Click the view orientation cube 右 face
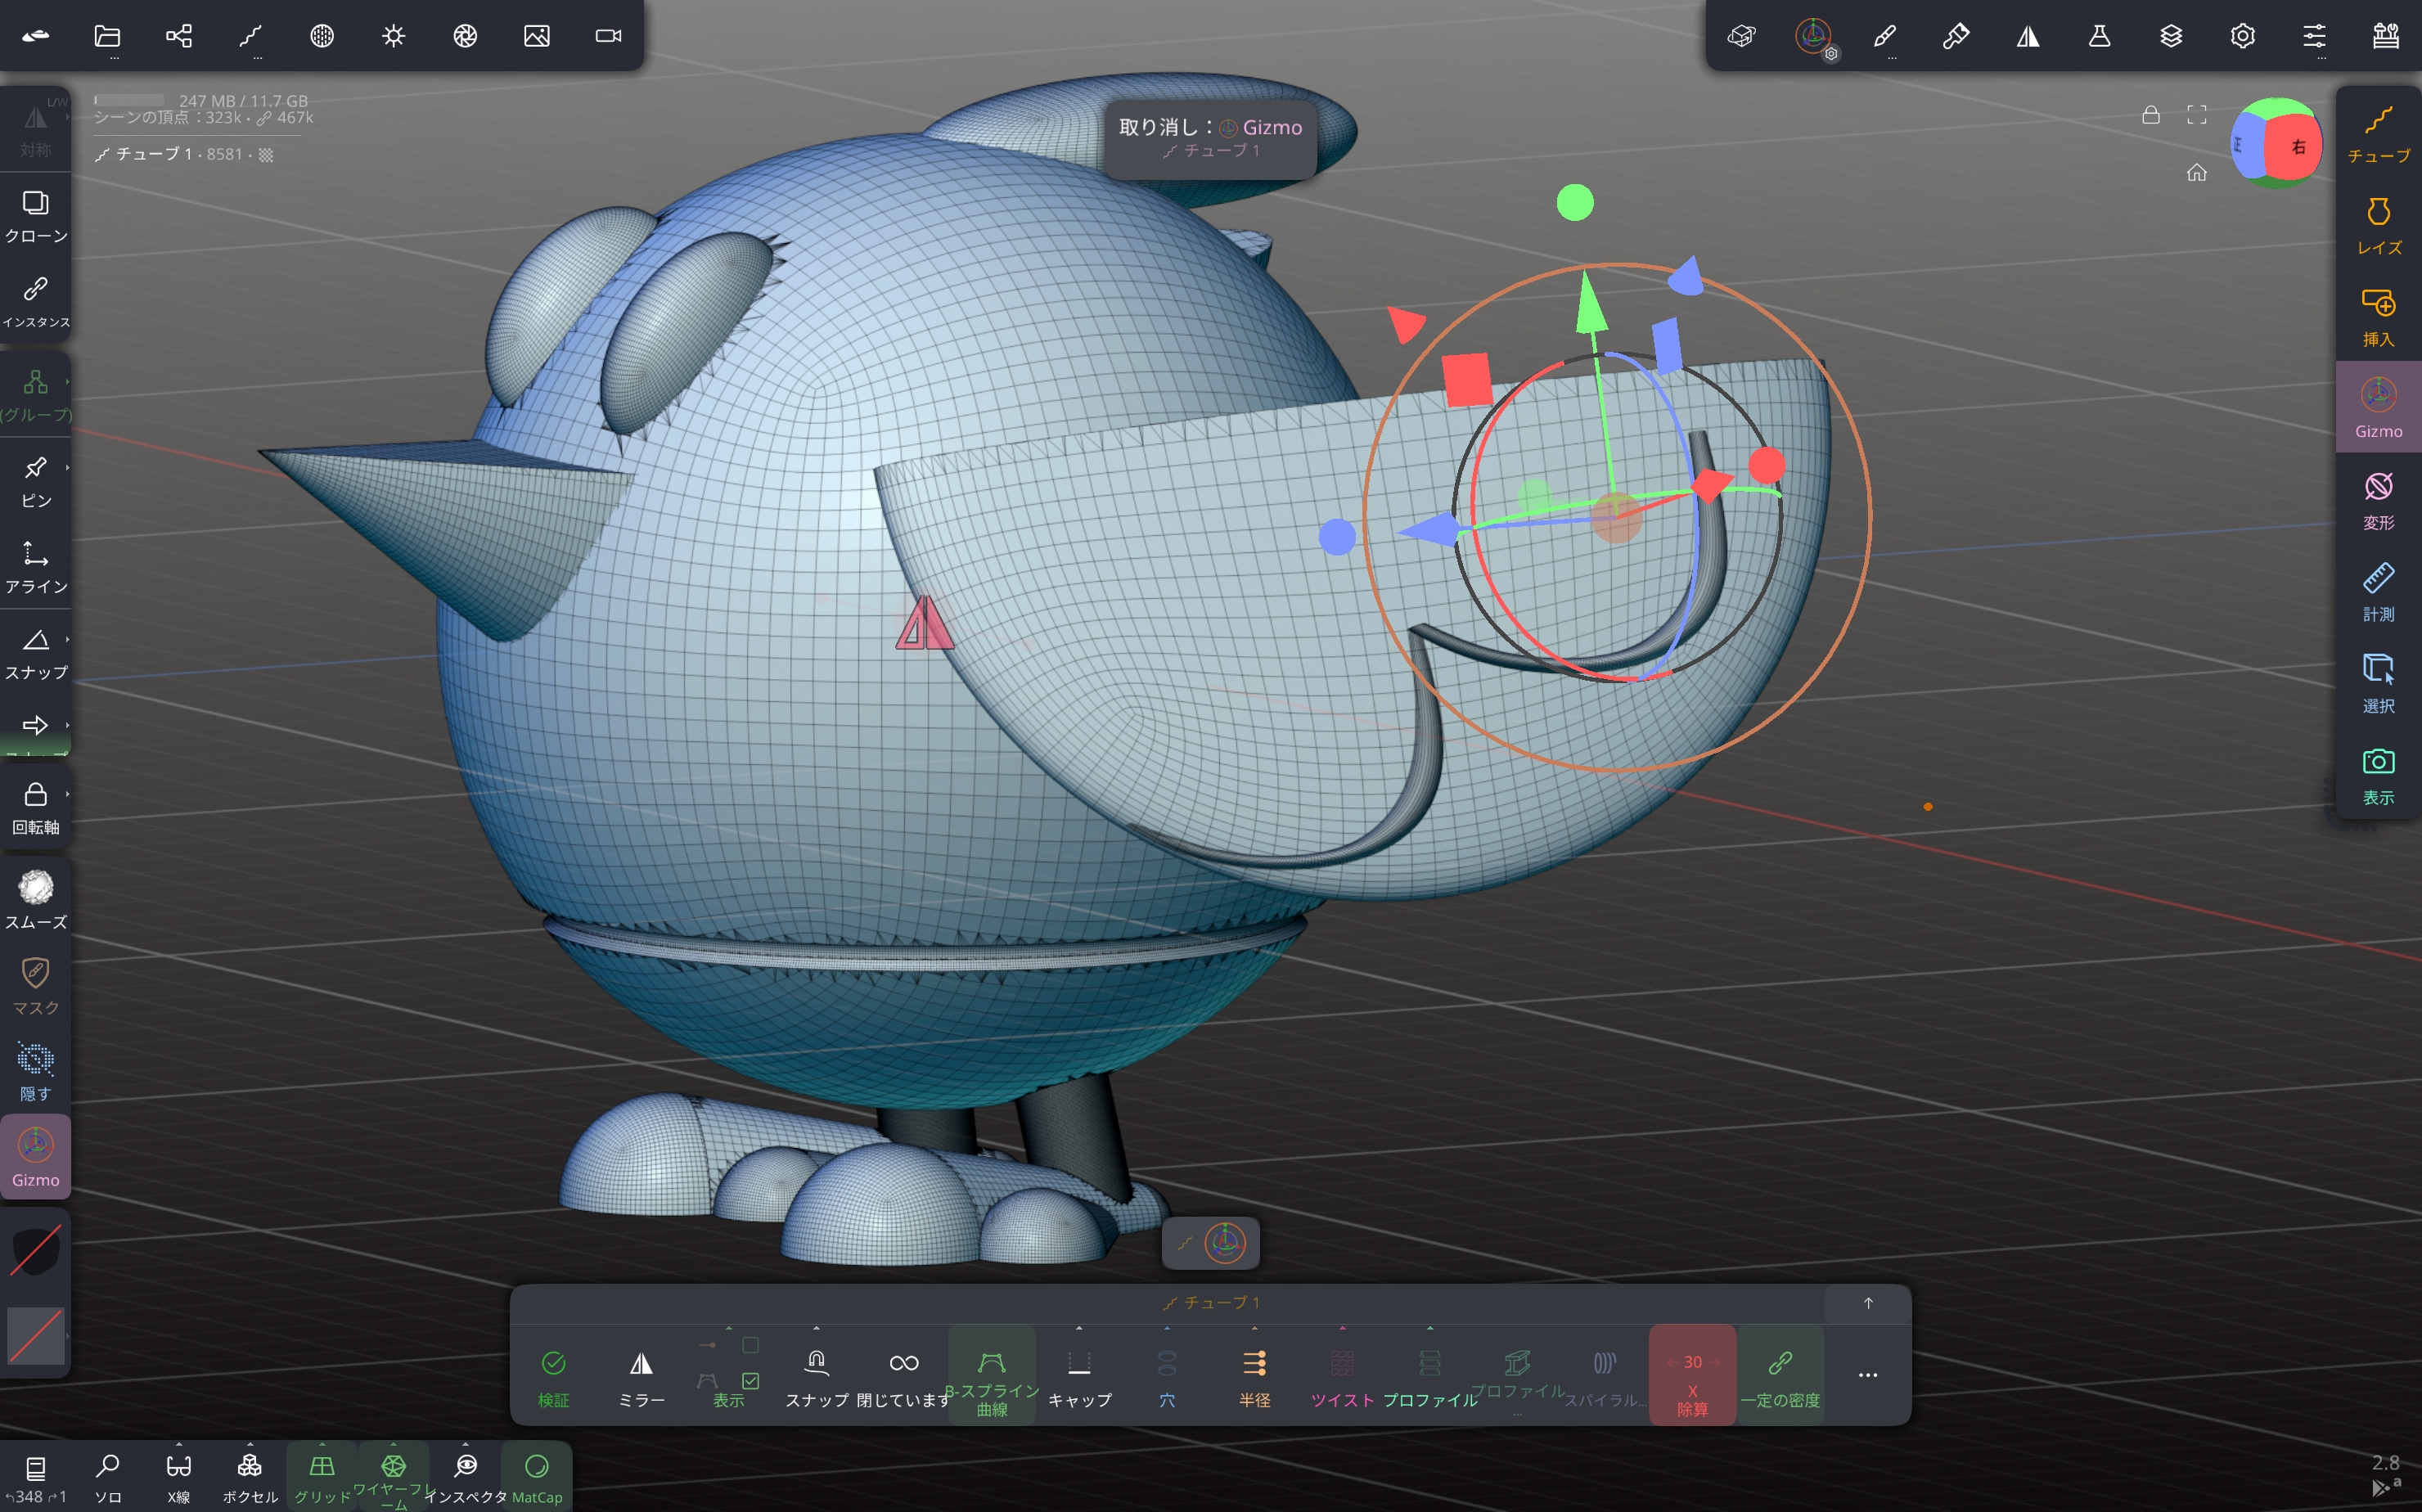This screenshot has width=2422, height=1512. [x=2296, y=146]
